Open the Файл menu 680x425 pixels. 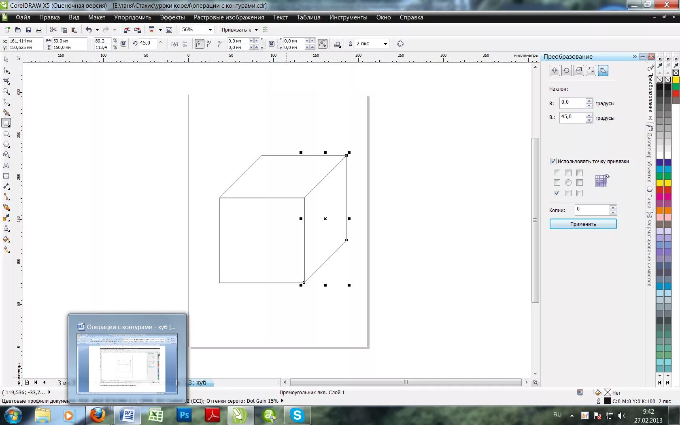[23, 17]
